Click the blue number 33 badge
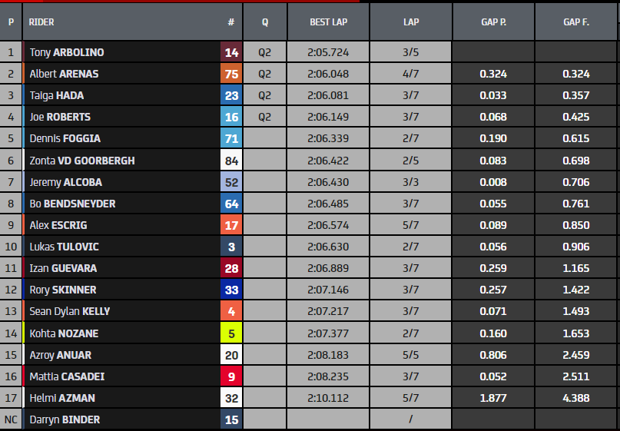Screen dimensions: 620x431 coord(231,290)
